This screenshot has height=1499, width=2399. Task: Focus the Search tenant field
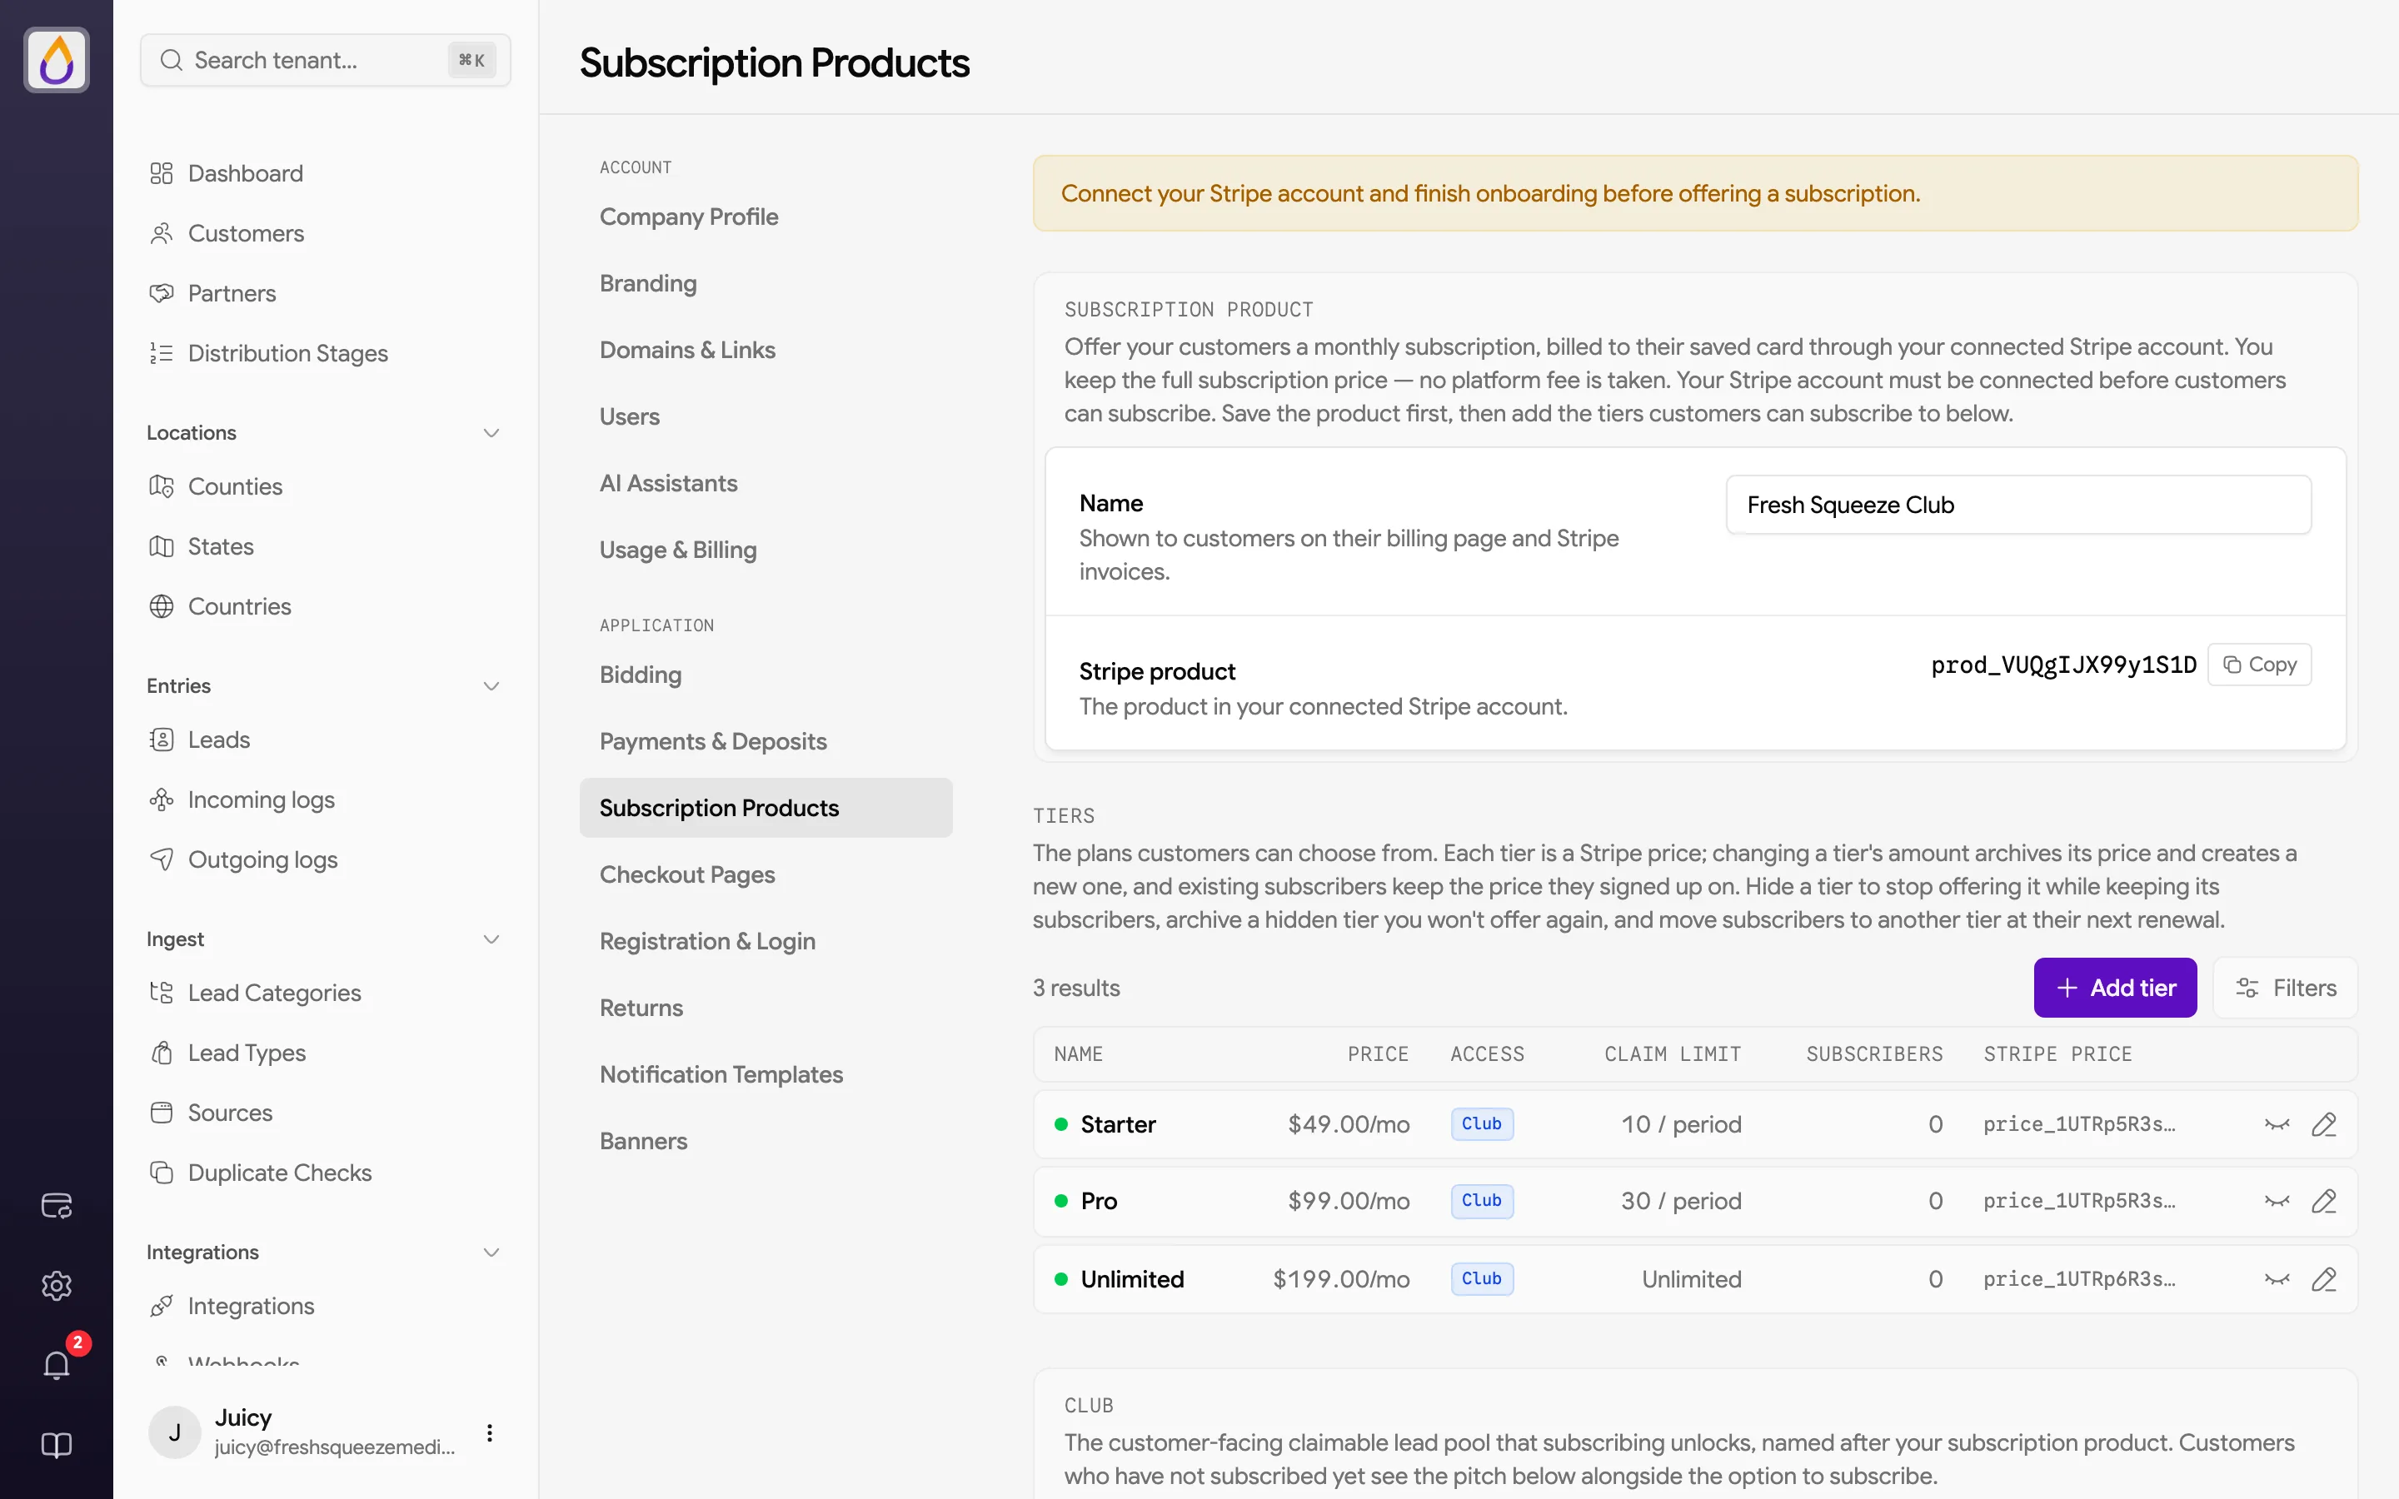[x=325, y=59]
